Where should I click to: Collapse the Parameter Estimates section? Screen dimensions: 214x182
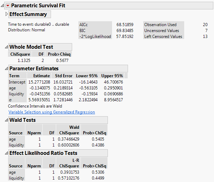7,69
